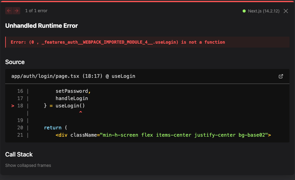The image size is (295, 180).
Task: Expand Show collapsed frames
Action: coord(28,165)
